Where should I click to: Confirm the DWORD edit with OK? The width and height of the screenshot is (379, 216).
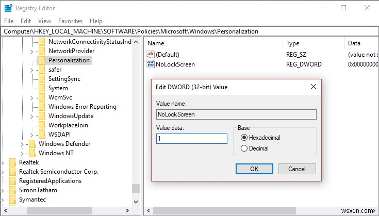click(254, 169)
